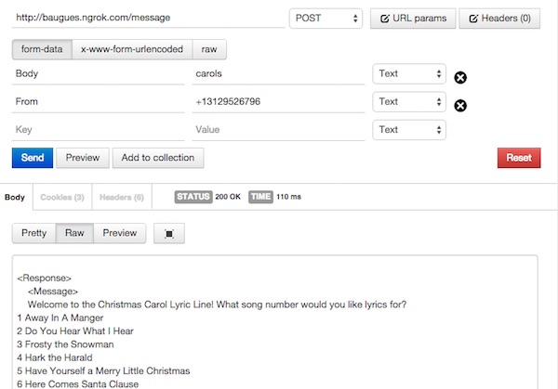Delete the From parameter row

coord(459,106)
